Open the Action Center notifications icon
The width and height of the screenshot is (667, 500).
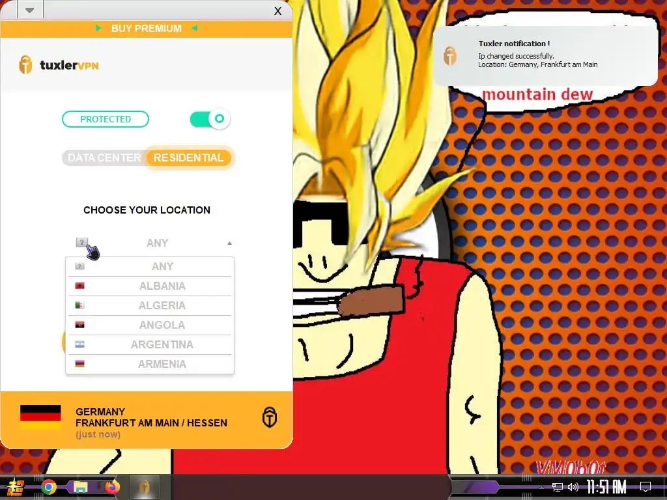click(646, 487)
